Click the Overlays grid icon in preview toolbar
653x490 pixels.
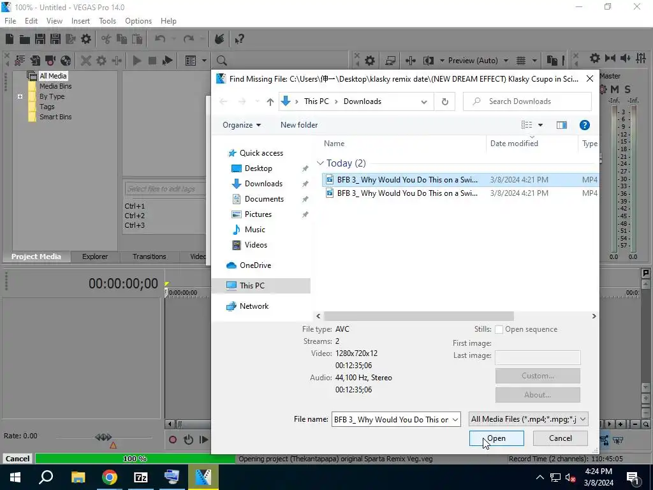click(521, 61)
